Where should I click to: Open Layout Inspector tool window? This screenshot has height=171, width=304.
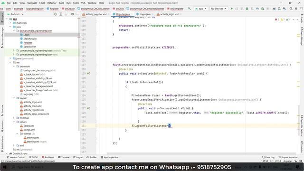(288, 157)
